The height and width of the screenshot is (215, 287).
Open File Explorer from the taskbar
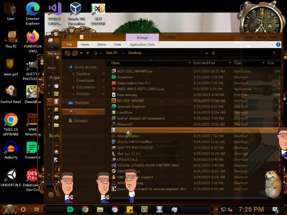click(x=100, y=209)
